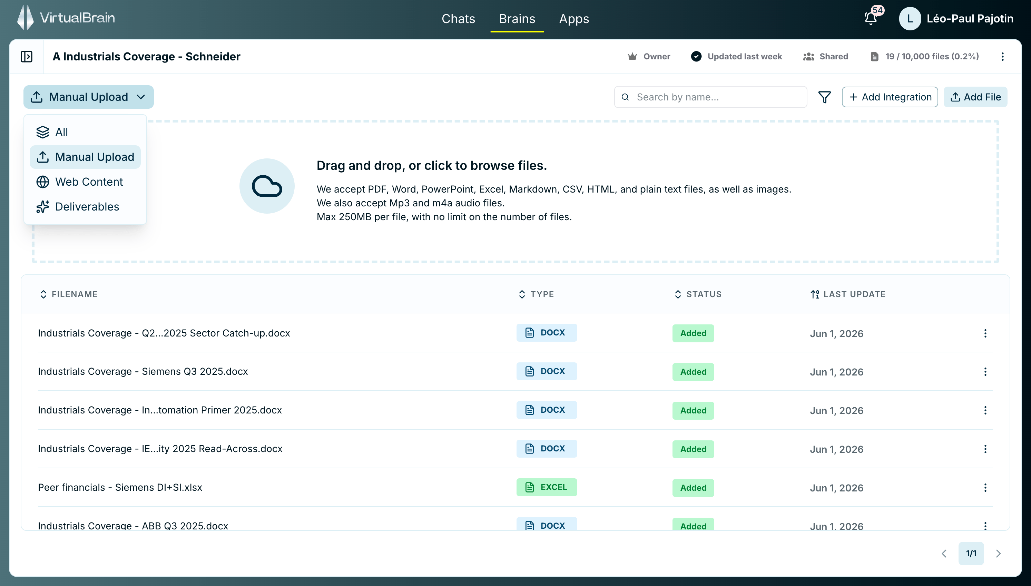The height and width of the screenshot is (586, 1031).
Task: Click Jun 1, 2026 date for Read-Across row
Action: coord(837,449)
